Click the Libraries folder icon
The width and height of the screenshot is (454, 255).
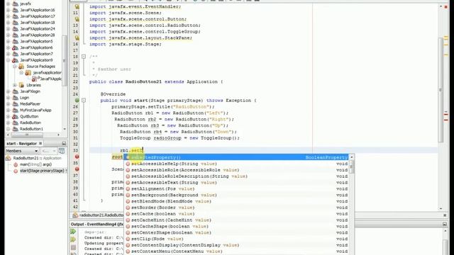click(21, 85)
